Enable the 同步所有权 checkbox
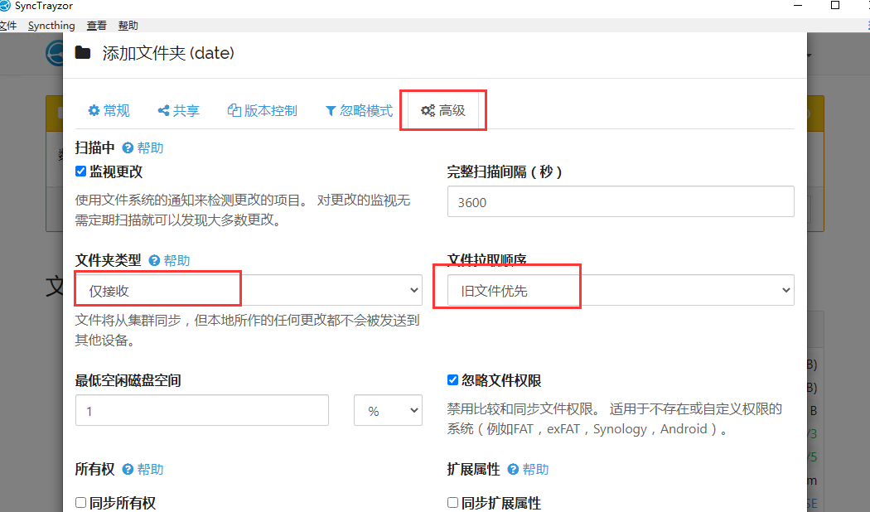This screenshot has height=512, width=870. pos(81,503)
